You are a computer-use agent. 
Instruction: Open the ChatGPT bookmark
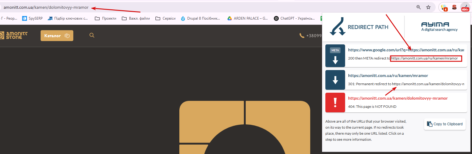pos(294,18)
